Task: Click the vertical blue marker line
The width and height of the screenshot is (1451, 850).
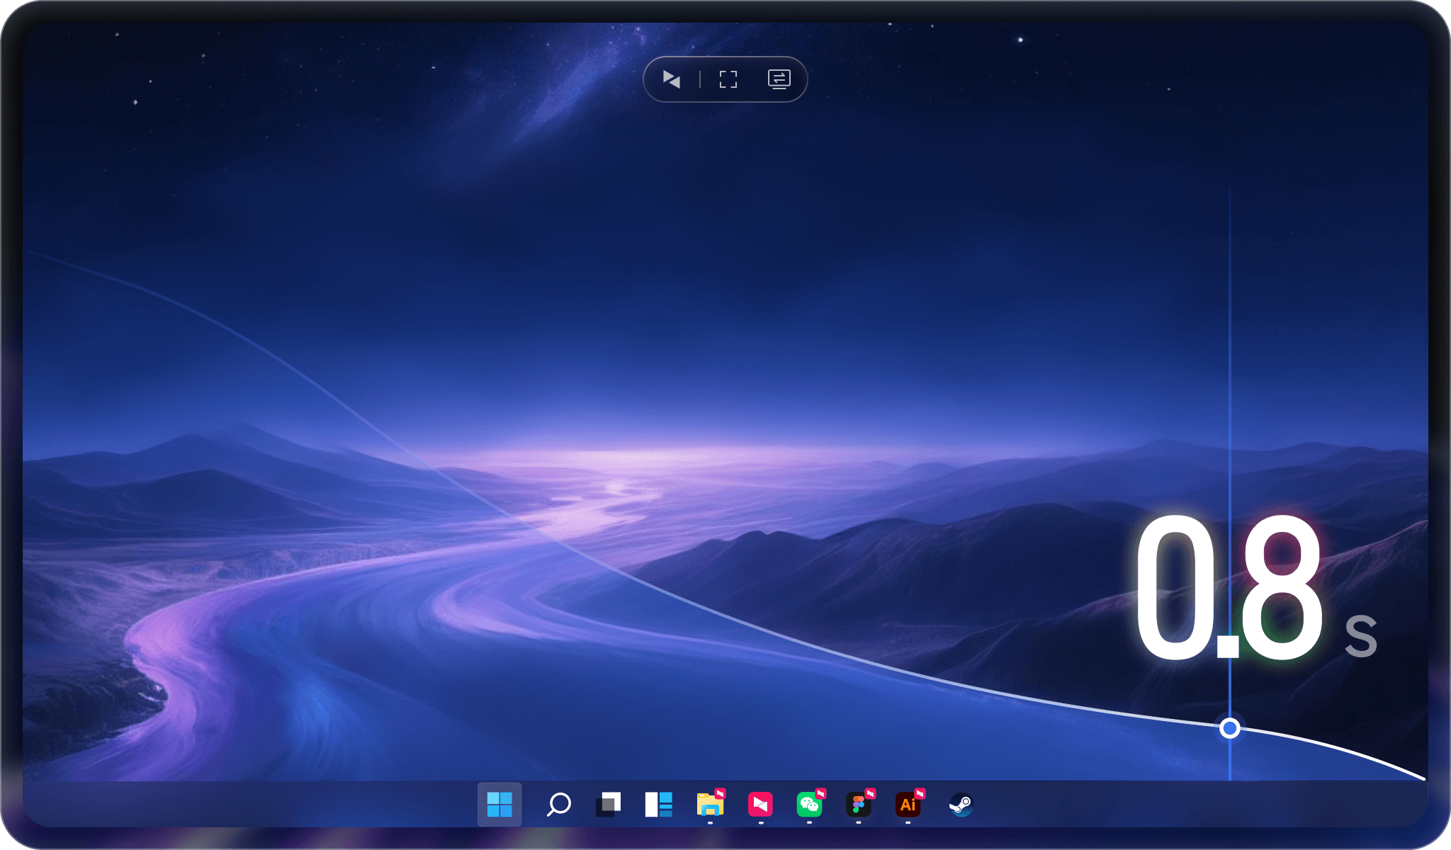Action: click(1230, 354)
